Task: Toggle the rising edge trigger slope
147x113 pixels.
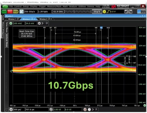Action: click(108, 12)
